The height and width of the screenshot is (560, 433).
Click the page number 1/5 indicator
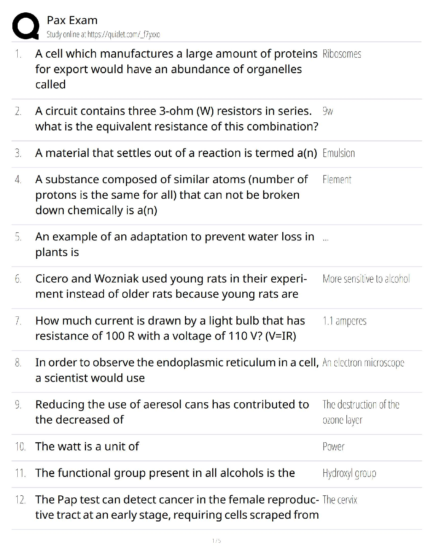point(216,541)
